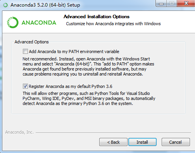Click the 'Register Anaconda as my default Python 3.6' label

tap(71, 86)
